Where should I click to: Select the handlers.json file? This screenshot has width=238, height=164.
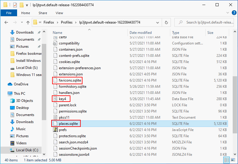[x=69, y=93]
